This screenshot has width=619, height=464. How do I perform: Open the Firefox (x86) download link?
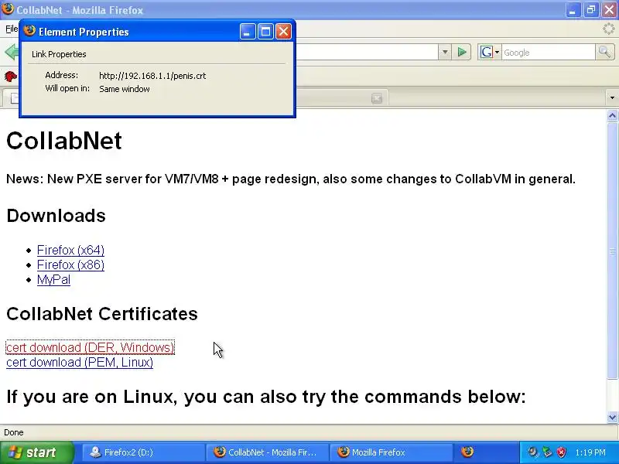(x=70, y=264)
